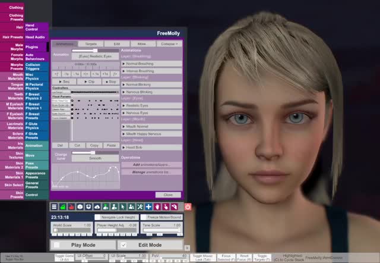The width and height of the screenshot is (380, 263).
Task: Toggle the first Float Params row keyframe diamond
Action: coord(72,101)
